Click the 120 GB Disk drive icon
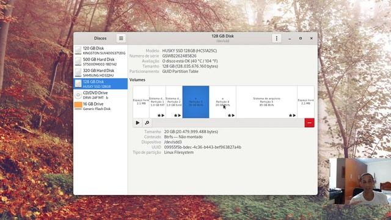Screen dimensions: 391x220 (x=78, y=50)
